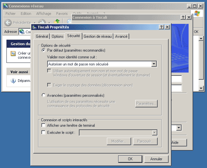Screen dimensions: 207x168
Task: Click scroll down arrow in Connexions réseau
Action: pos(201,88)
